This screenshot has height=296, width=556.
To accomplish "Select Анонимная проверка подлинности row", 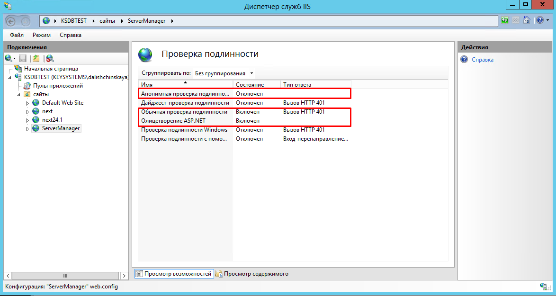I will [x=245, y=94].
